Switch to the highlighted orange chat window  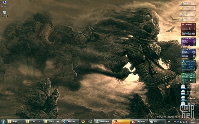pos(121,122)
